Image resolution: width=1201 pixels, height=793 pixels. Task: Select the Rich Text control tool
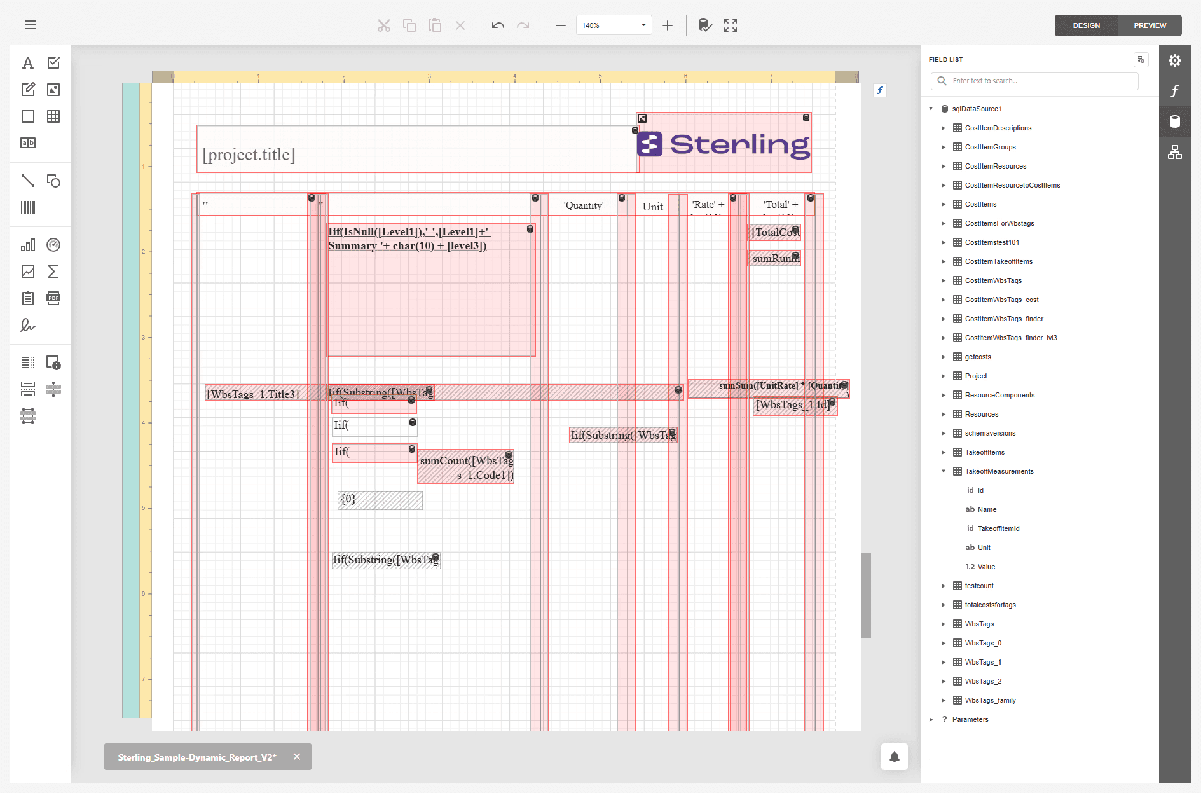pyautogui.click(x=28, y=90)
